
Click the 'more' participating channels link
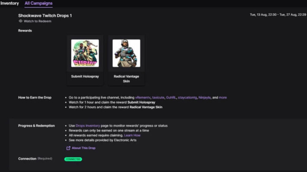[223, 98]
